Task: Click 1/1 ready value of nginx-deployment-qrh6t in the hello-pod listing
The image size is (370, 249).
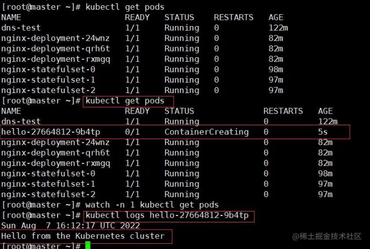Action: [x=132, y=153]
